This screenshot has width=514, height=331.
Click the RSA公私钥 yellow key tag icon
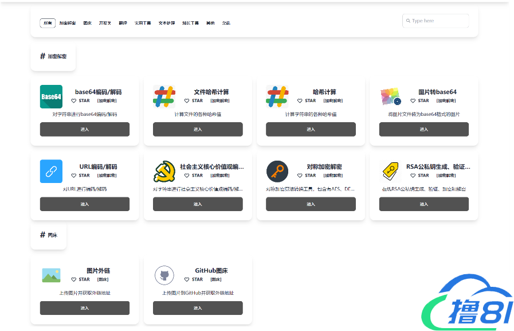click(x=390, y=171)
